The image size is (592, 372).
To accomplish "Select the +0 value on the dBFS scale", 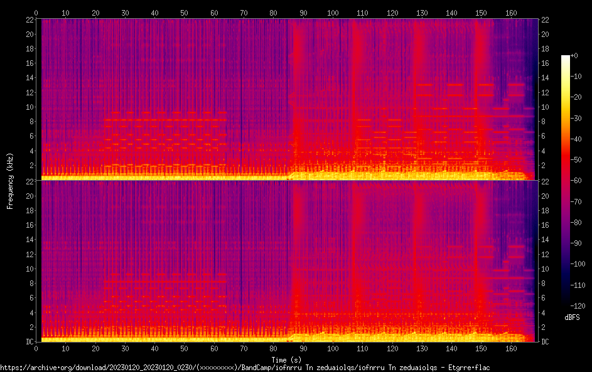I will (573, 56).
